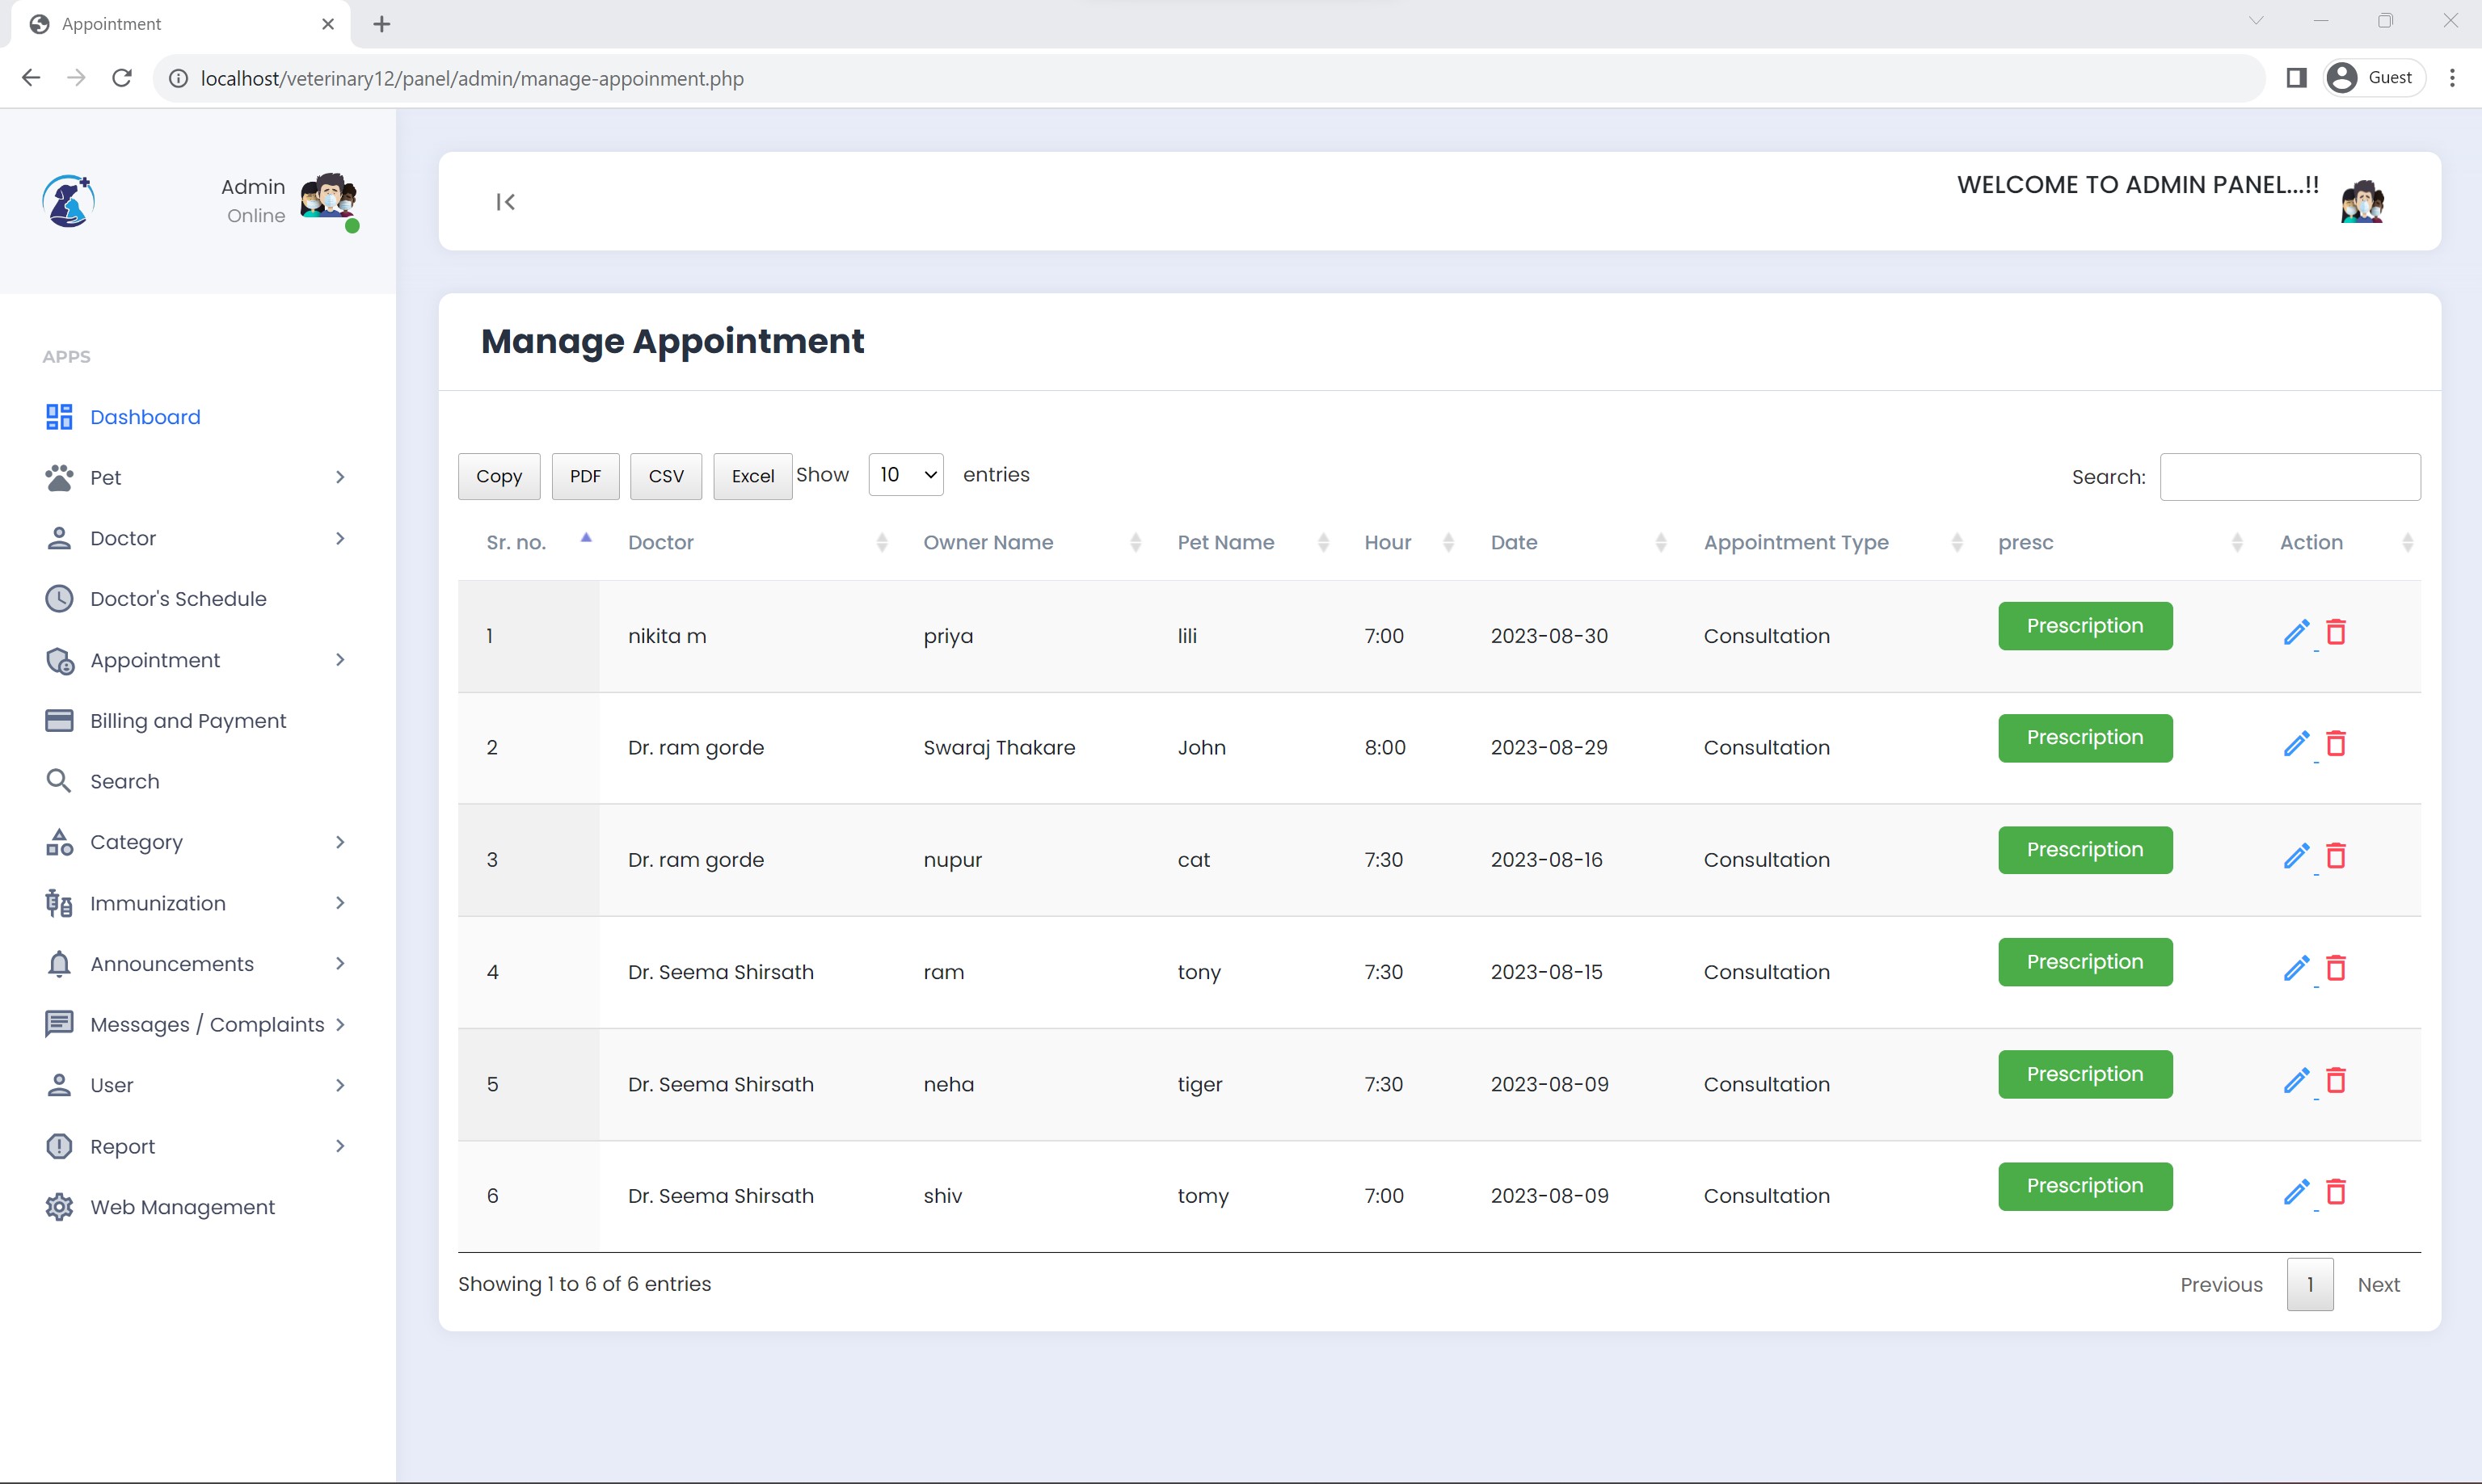Viewport: 2482px width, 1484px height.
Task: Select 10 entries per page dropdown
Action: coord(904,475)
